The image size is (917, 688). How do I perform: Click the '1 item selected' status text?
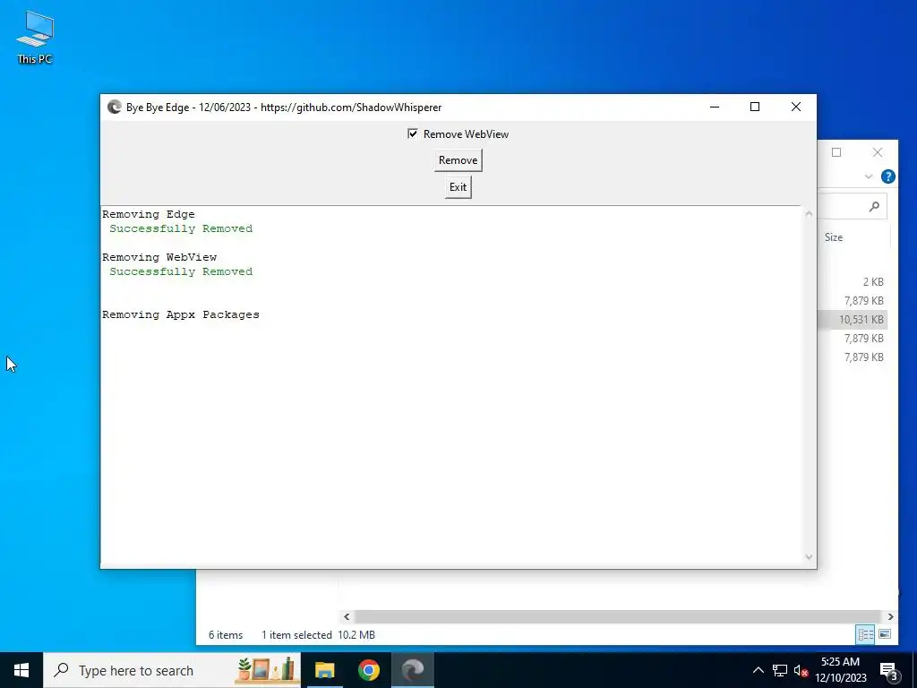(x=296, y=635)
